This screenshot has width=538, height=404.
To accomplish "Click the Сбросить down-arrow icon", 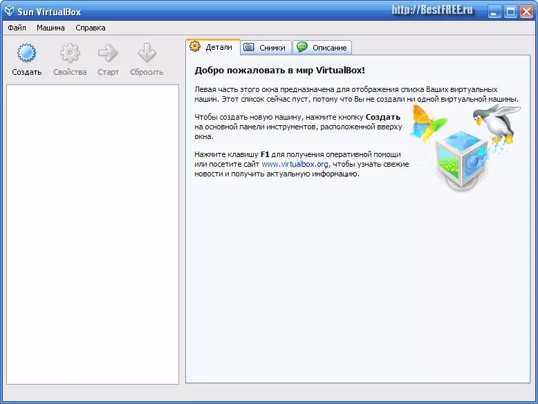I will click(147, 53).
